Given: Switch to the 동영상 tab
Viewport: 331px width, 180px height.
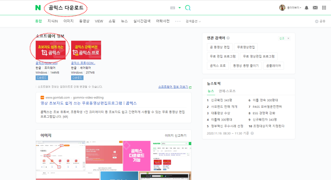Looking at the screenshot, I should [x=84, y=21].
